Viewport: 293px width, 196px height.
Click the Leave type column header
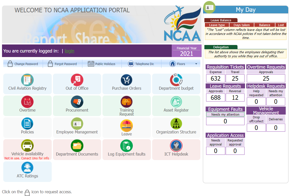(x=217, y=25)
